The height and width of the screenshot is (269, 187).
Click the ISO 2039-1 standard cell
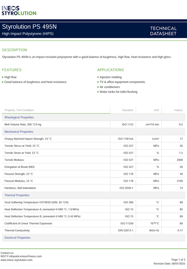point(126,188)
